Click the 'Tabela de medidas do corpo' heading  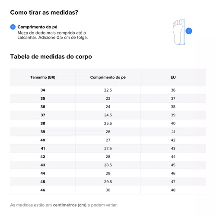point(51,57)
